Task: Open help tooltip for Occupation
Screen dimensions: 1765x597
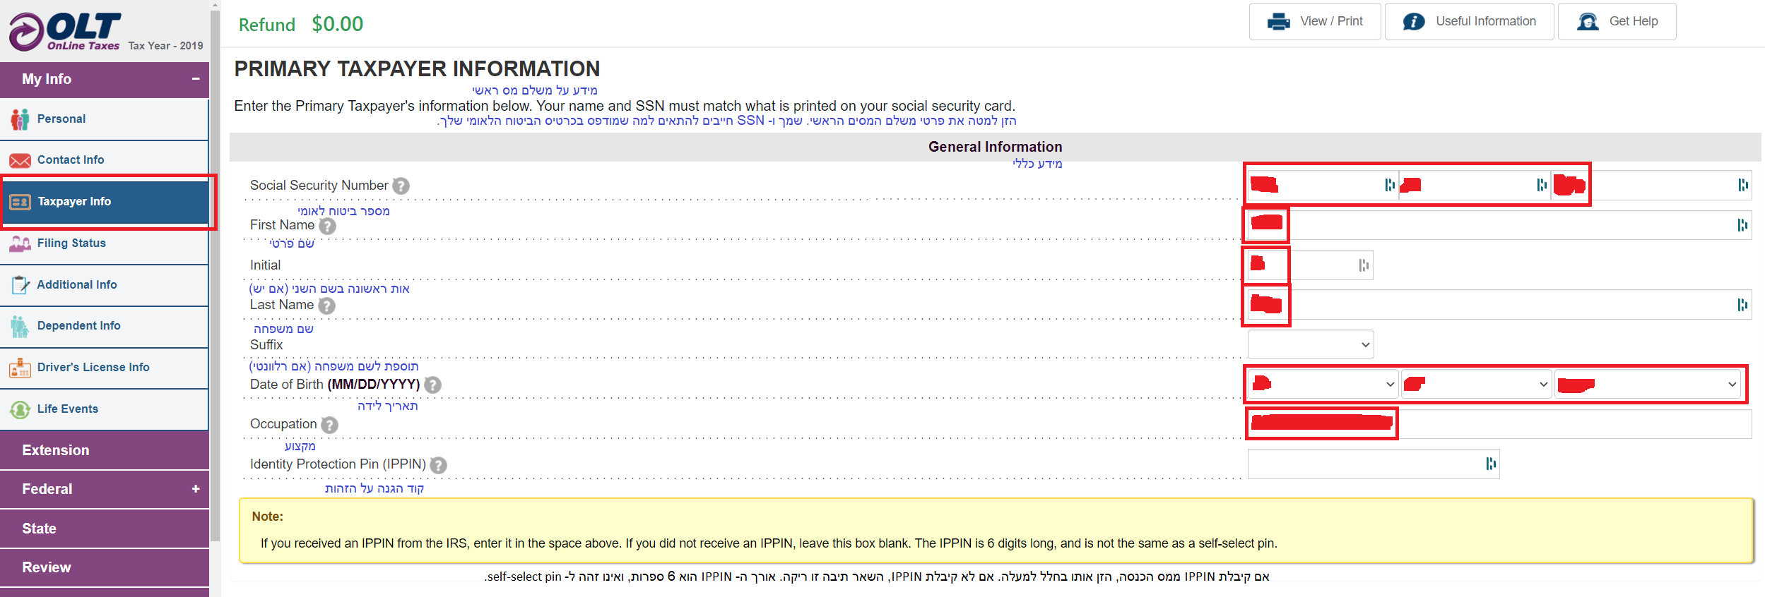Action: tap(329, 425)
